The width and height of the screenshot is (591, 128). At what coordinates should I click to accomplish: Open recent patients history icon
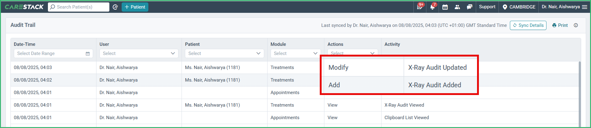tap(115, 7)
